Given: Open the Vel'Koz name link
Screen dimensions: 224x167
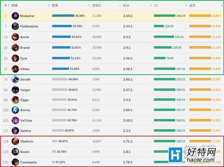Looking at the screenshot, I should tap(26, 120).
